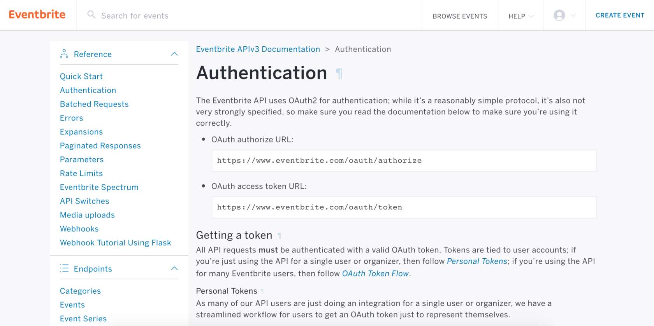Viewport: 654px width, 326px height.
Task: Click the 'OAuth access token URL:' bullet text
Action: [x=259, y=186]
